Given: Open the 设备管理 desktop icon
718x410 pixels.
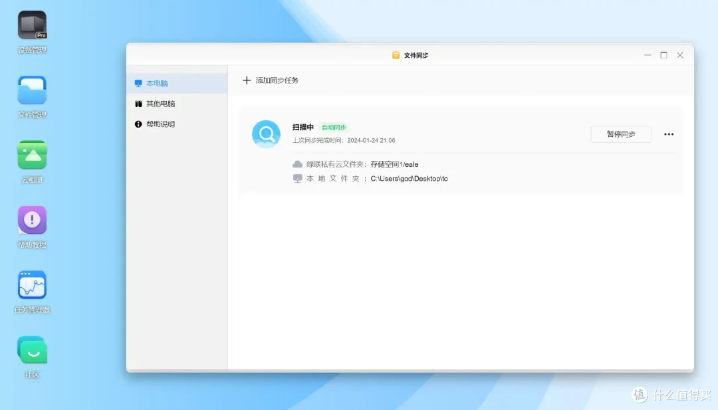Looking at the screenshot, I should pyautogui.click(x=32, y=26).
